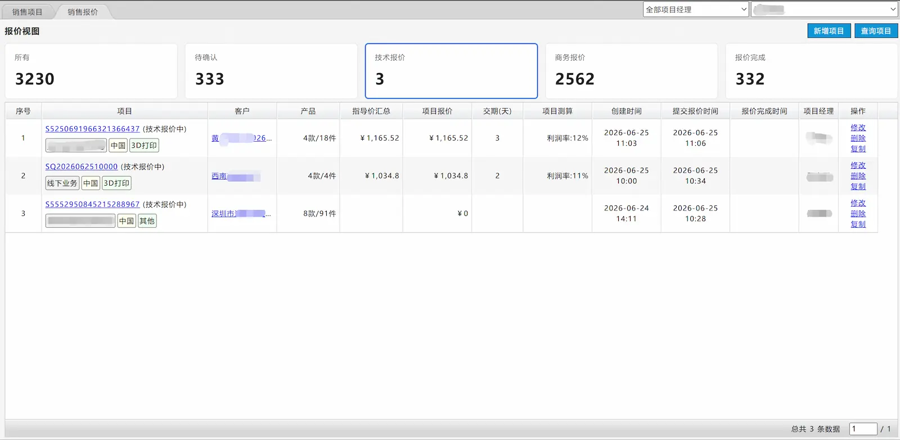Select the 待确认 333 card
The width and height of the screenshot is (900, 440).
point(271,71)
